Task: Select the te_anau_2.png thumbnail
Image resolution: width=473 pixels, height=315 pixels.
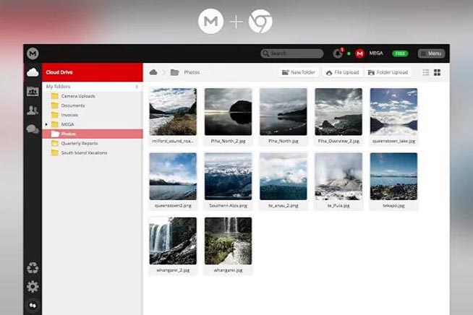Action: click(284, 176)
